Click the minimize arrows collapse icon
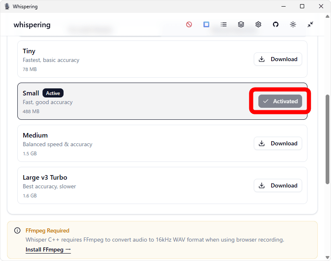331x261 pixels. click(x=310, y=24)
